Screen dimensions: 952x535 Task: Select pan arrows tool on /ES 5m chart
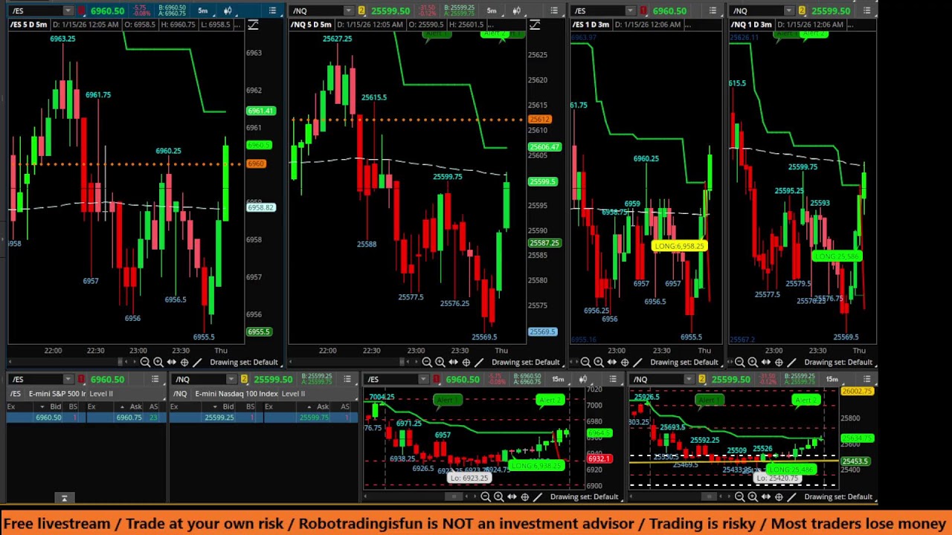pyautogui.click(x=171, y=362)
